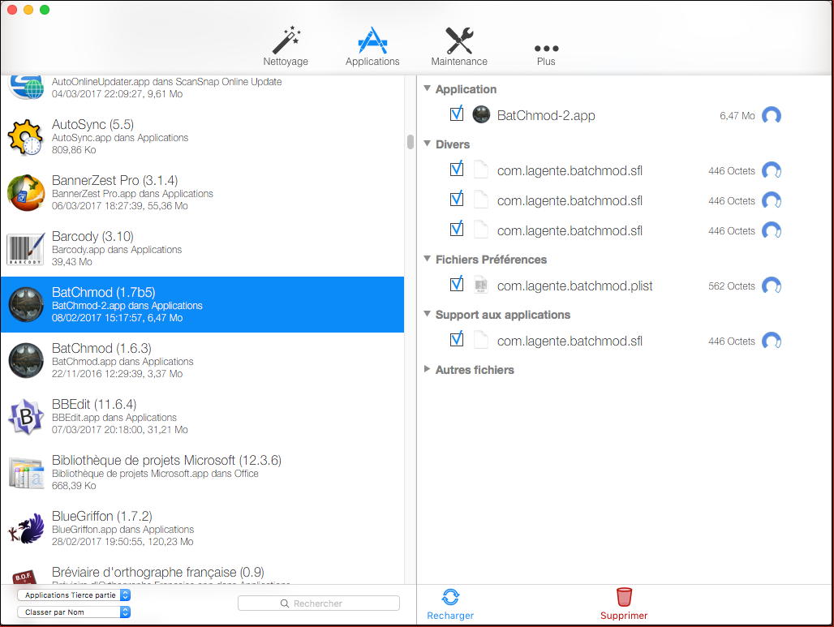The width and height of the screenshot is (834, 627).
Task: Open the Maintenance tools tab
Action: tap(459, 46)
